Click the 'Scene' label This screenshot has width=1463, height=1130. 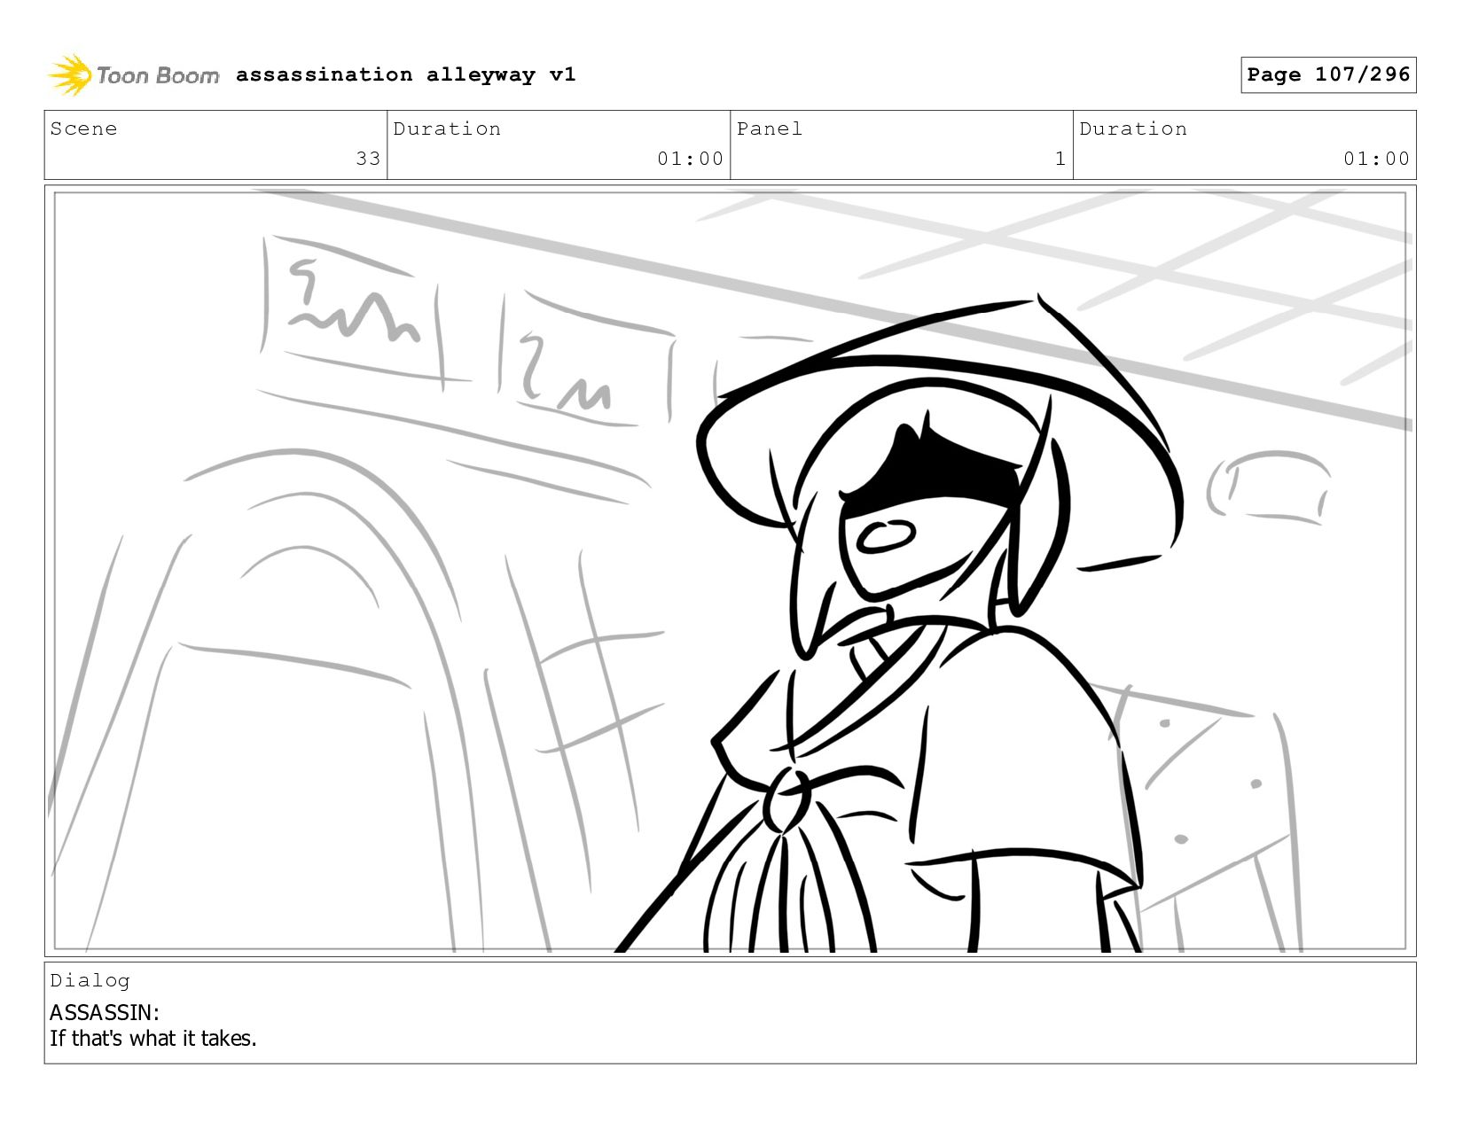(x=83, y=129)
